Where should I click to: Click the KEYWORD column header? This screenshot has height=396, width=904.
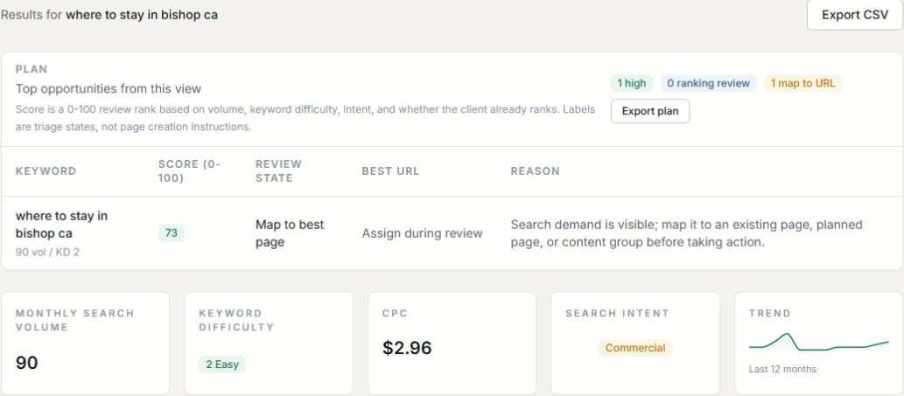pos(46,171)
